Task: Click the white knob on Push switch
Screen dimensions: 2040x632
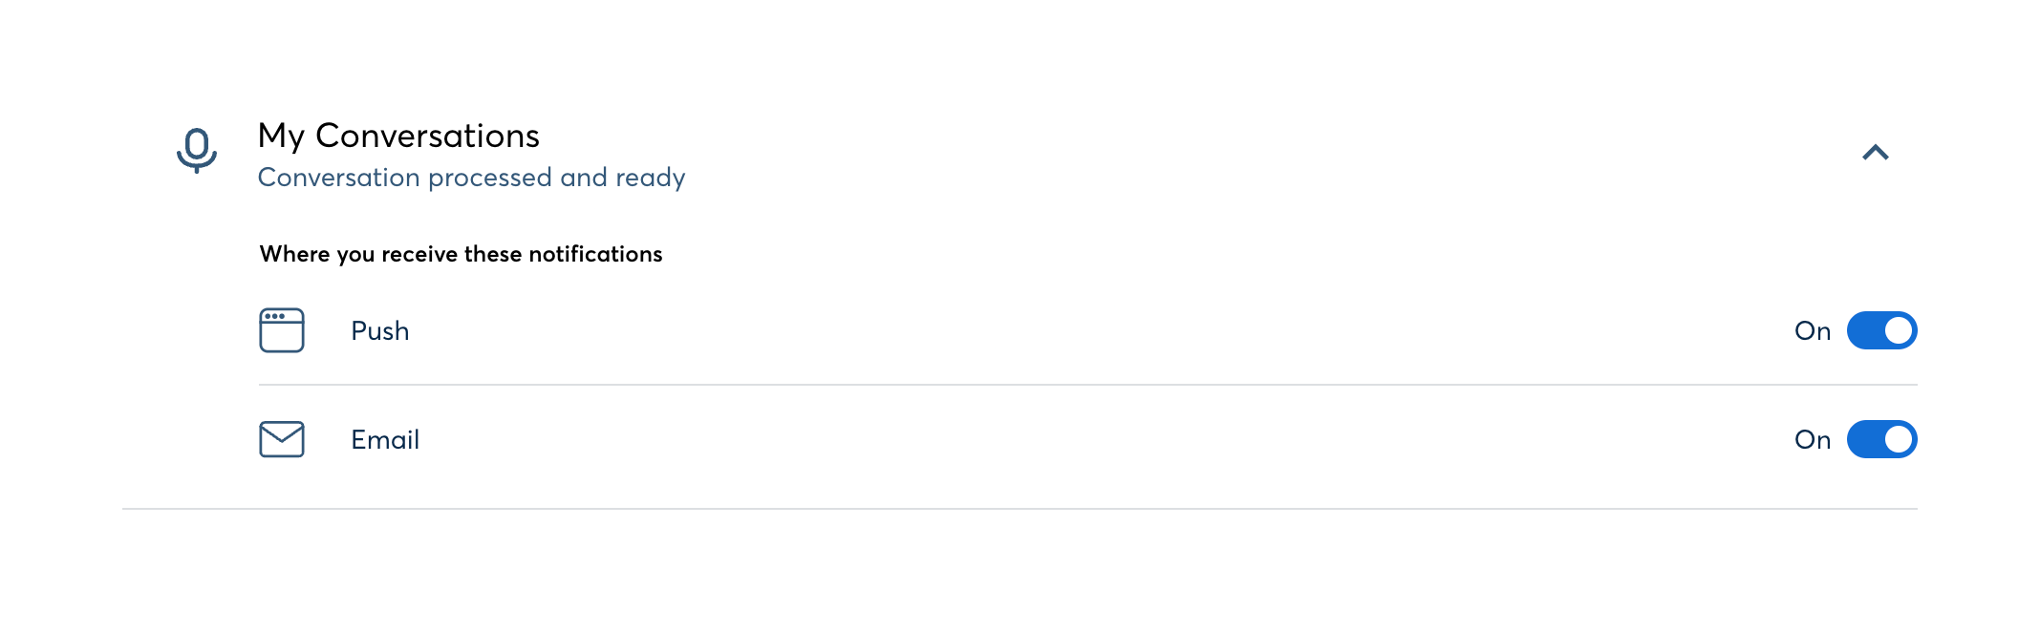Action: point(1899,330)
